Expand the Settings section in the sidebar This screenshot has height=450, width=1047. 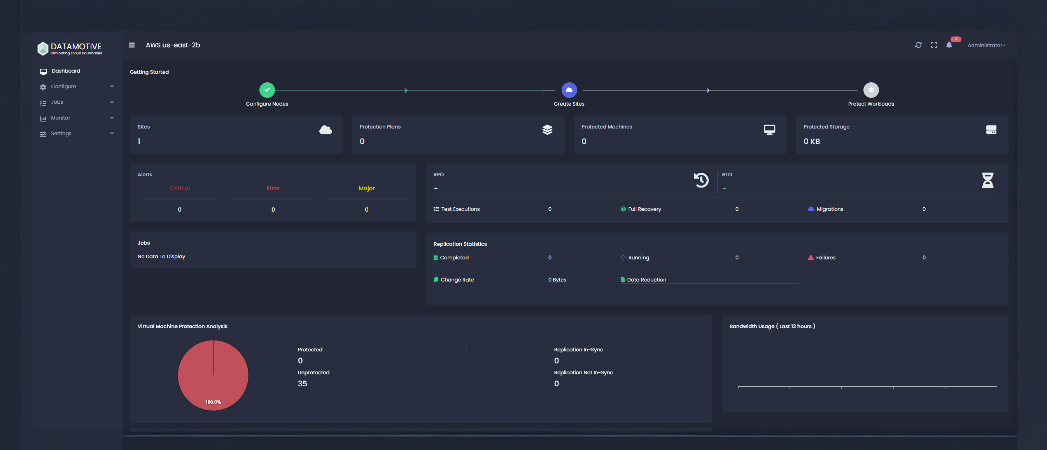point(61,133)
